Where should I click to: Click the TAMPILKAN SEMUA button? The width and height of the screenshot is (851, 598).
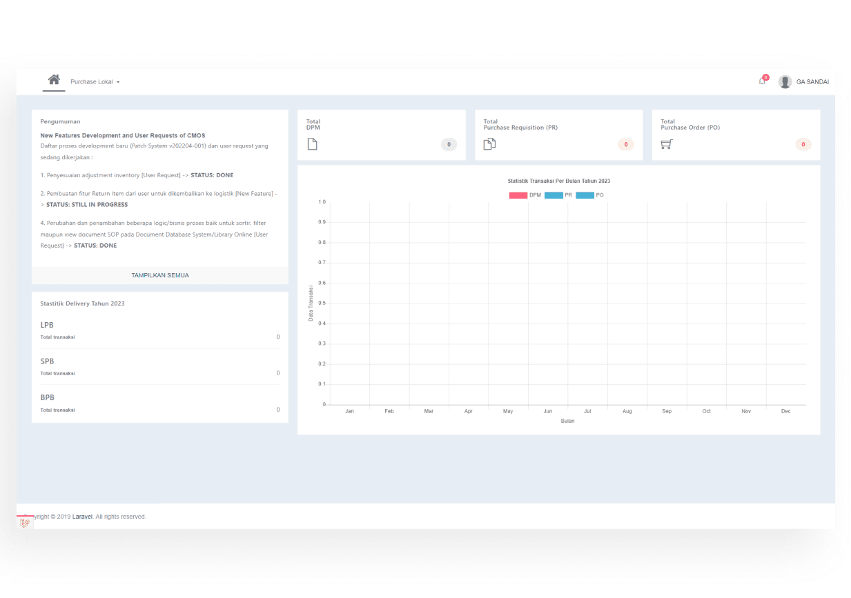point(160,275)
